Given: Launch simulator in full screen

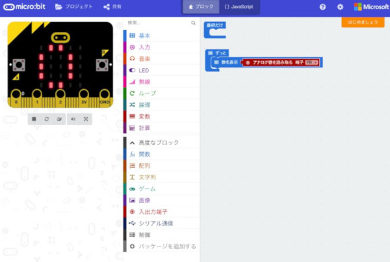Looking at the screenshot, I should (86, 119).
